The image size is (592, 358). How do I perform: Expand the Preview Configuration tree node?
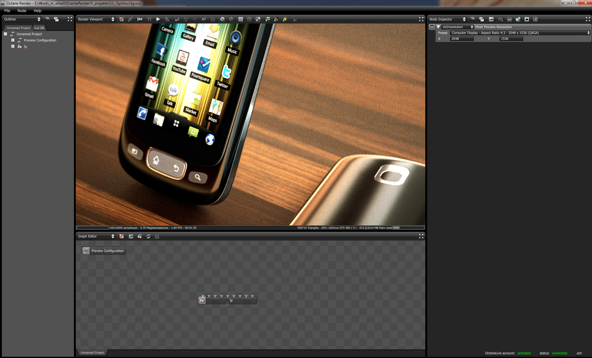tap(13, 40)
